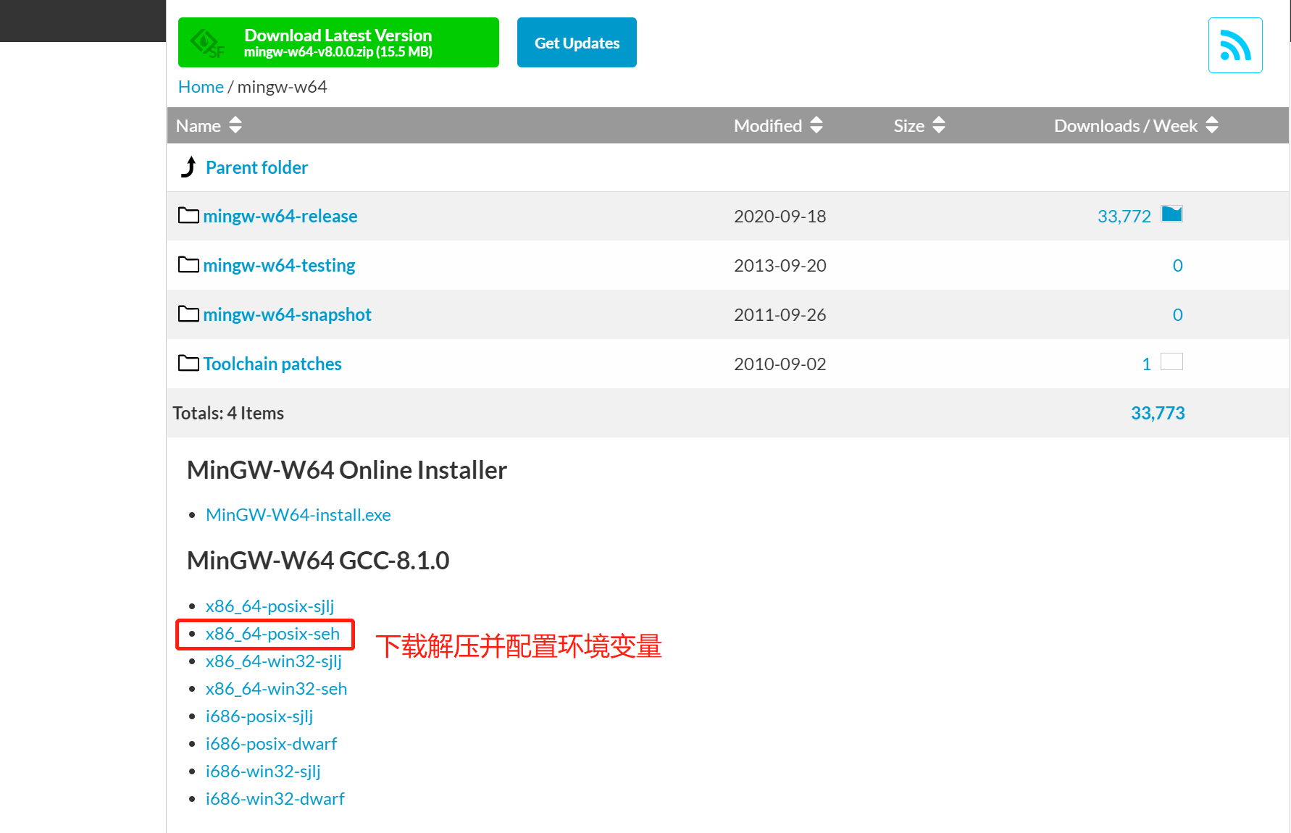
Task: Click the folder icon beside Toolchain patches
Action: [x=188, y=363]
